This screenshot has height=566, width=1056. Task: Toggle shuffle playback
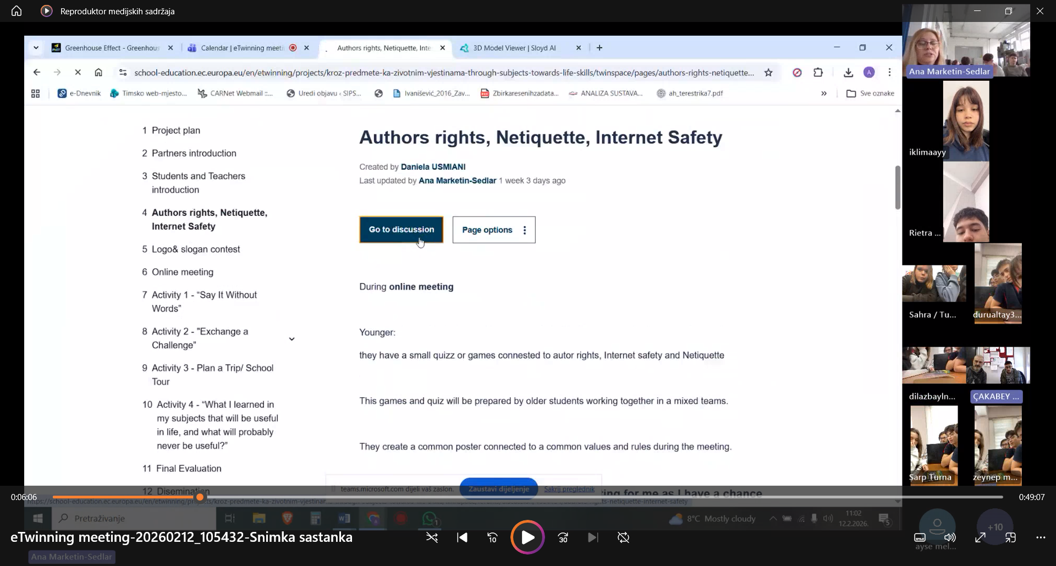[432, 538]
